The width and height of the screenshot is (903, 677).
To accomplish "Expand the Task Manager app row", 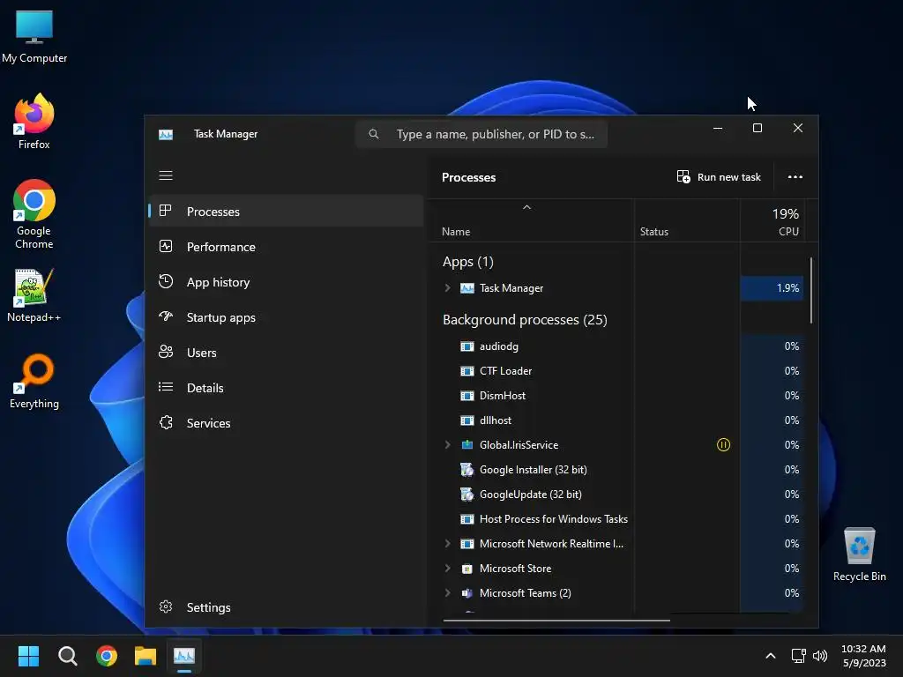I will pyautogui.click(x=447, y=288).
